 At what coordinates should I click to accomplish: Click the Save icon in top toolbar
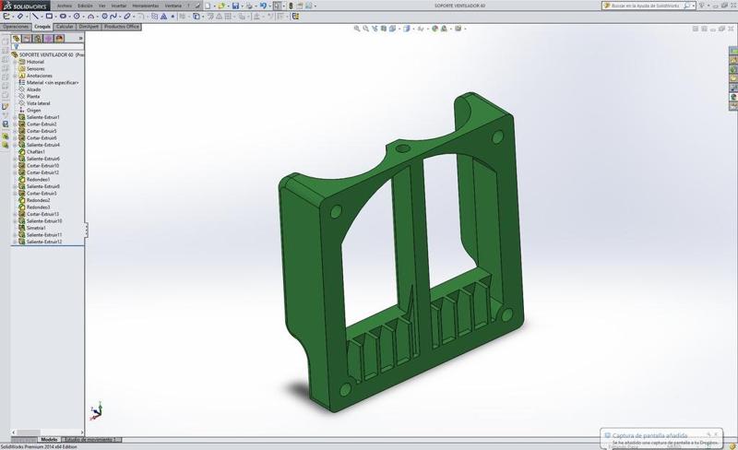(x=236, y=6)
